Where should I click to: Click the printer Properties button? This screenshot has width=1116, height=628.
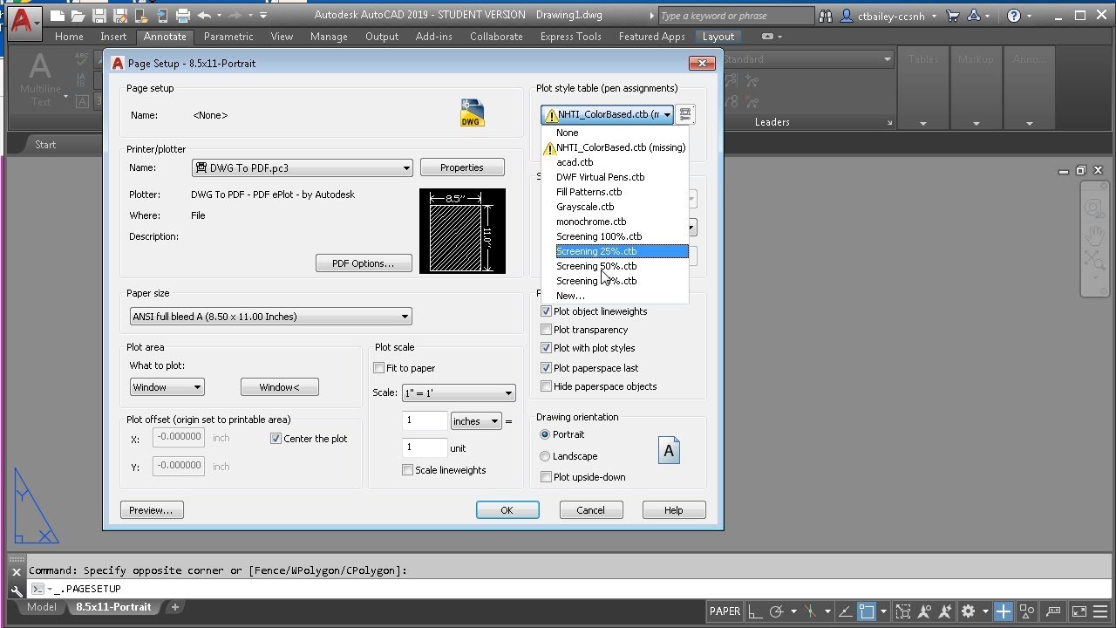(462, 167)
